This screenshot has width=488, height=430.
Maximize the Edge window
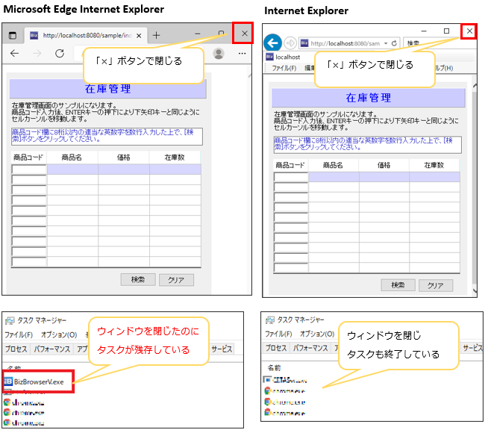(x=221, y=33)
